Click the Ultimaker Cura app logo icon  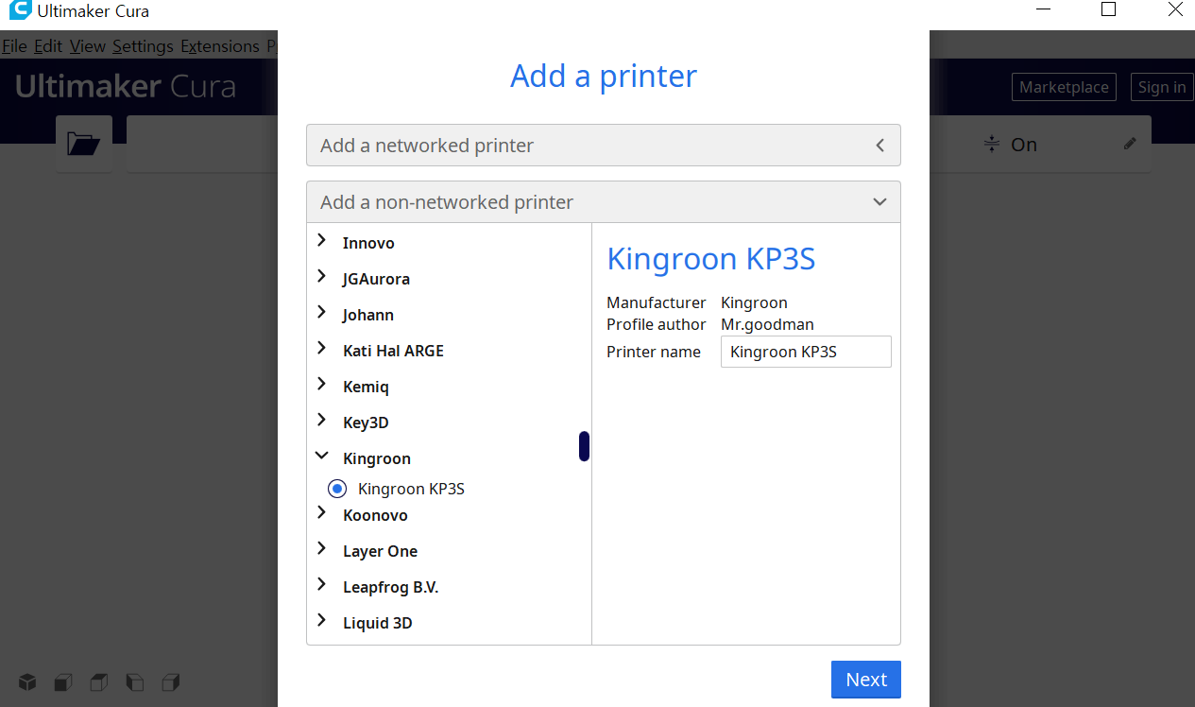(20, 10)
